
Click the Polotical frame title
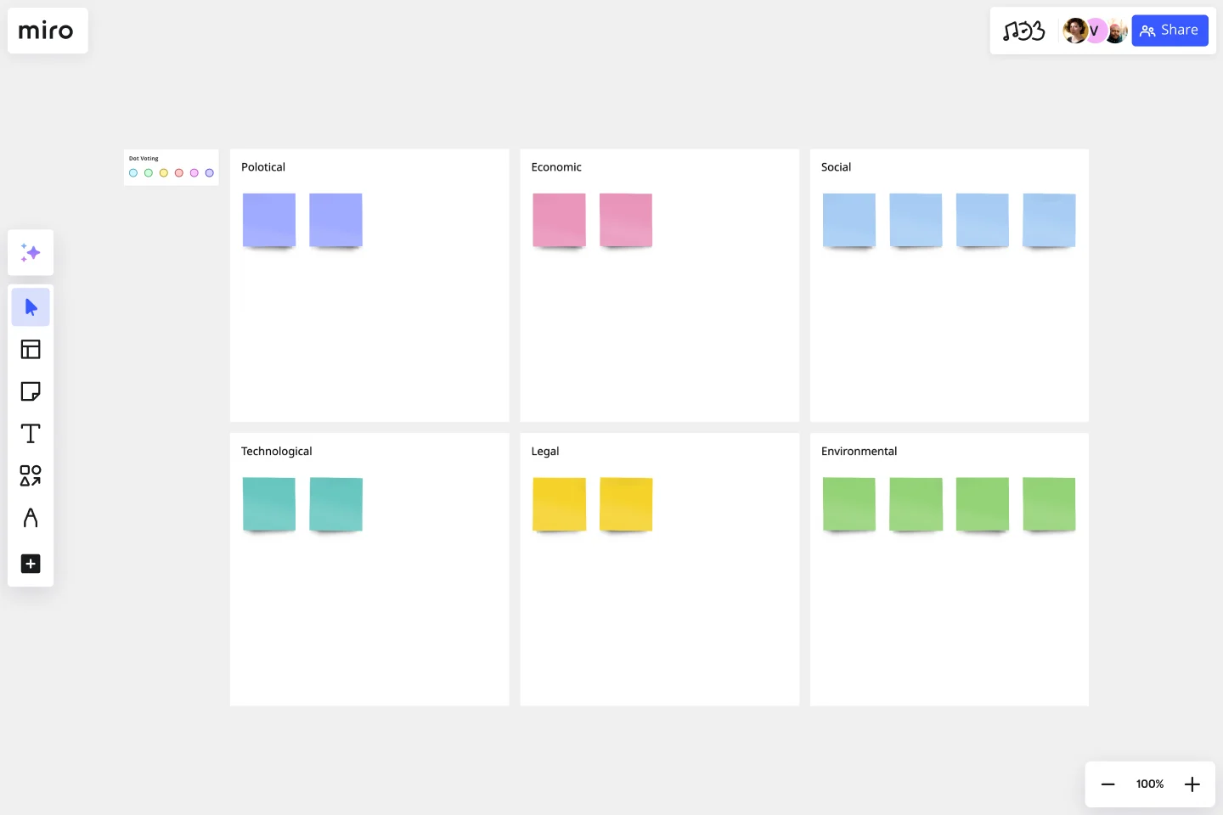(x=263, y=167)
